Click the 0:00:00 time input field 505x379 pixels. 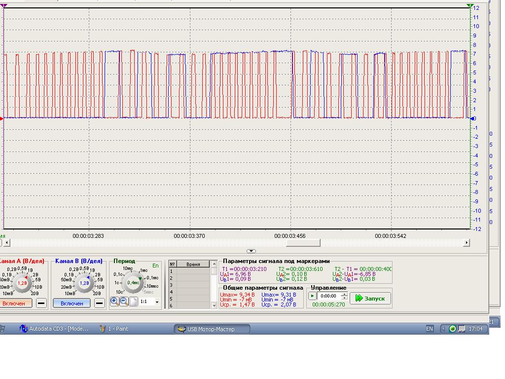click(x=329, y=297)
